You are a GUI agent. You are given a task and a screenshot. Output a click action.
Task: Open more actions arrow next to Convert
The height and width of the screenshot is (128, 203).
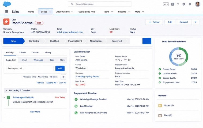(x=195, y=22)
